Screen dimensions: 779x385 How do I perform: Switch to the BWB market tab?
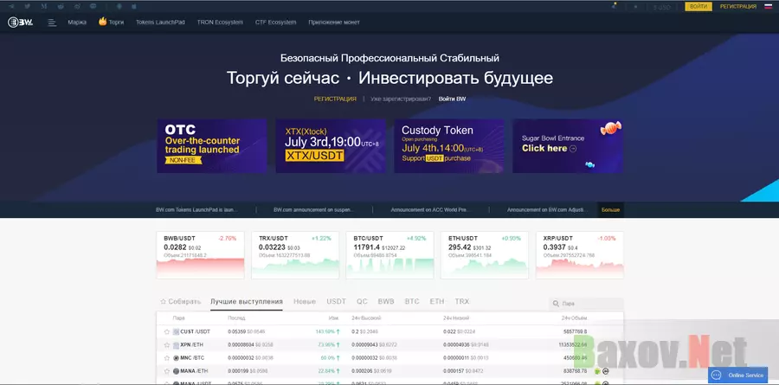click(x=386, y=302)
